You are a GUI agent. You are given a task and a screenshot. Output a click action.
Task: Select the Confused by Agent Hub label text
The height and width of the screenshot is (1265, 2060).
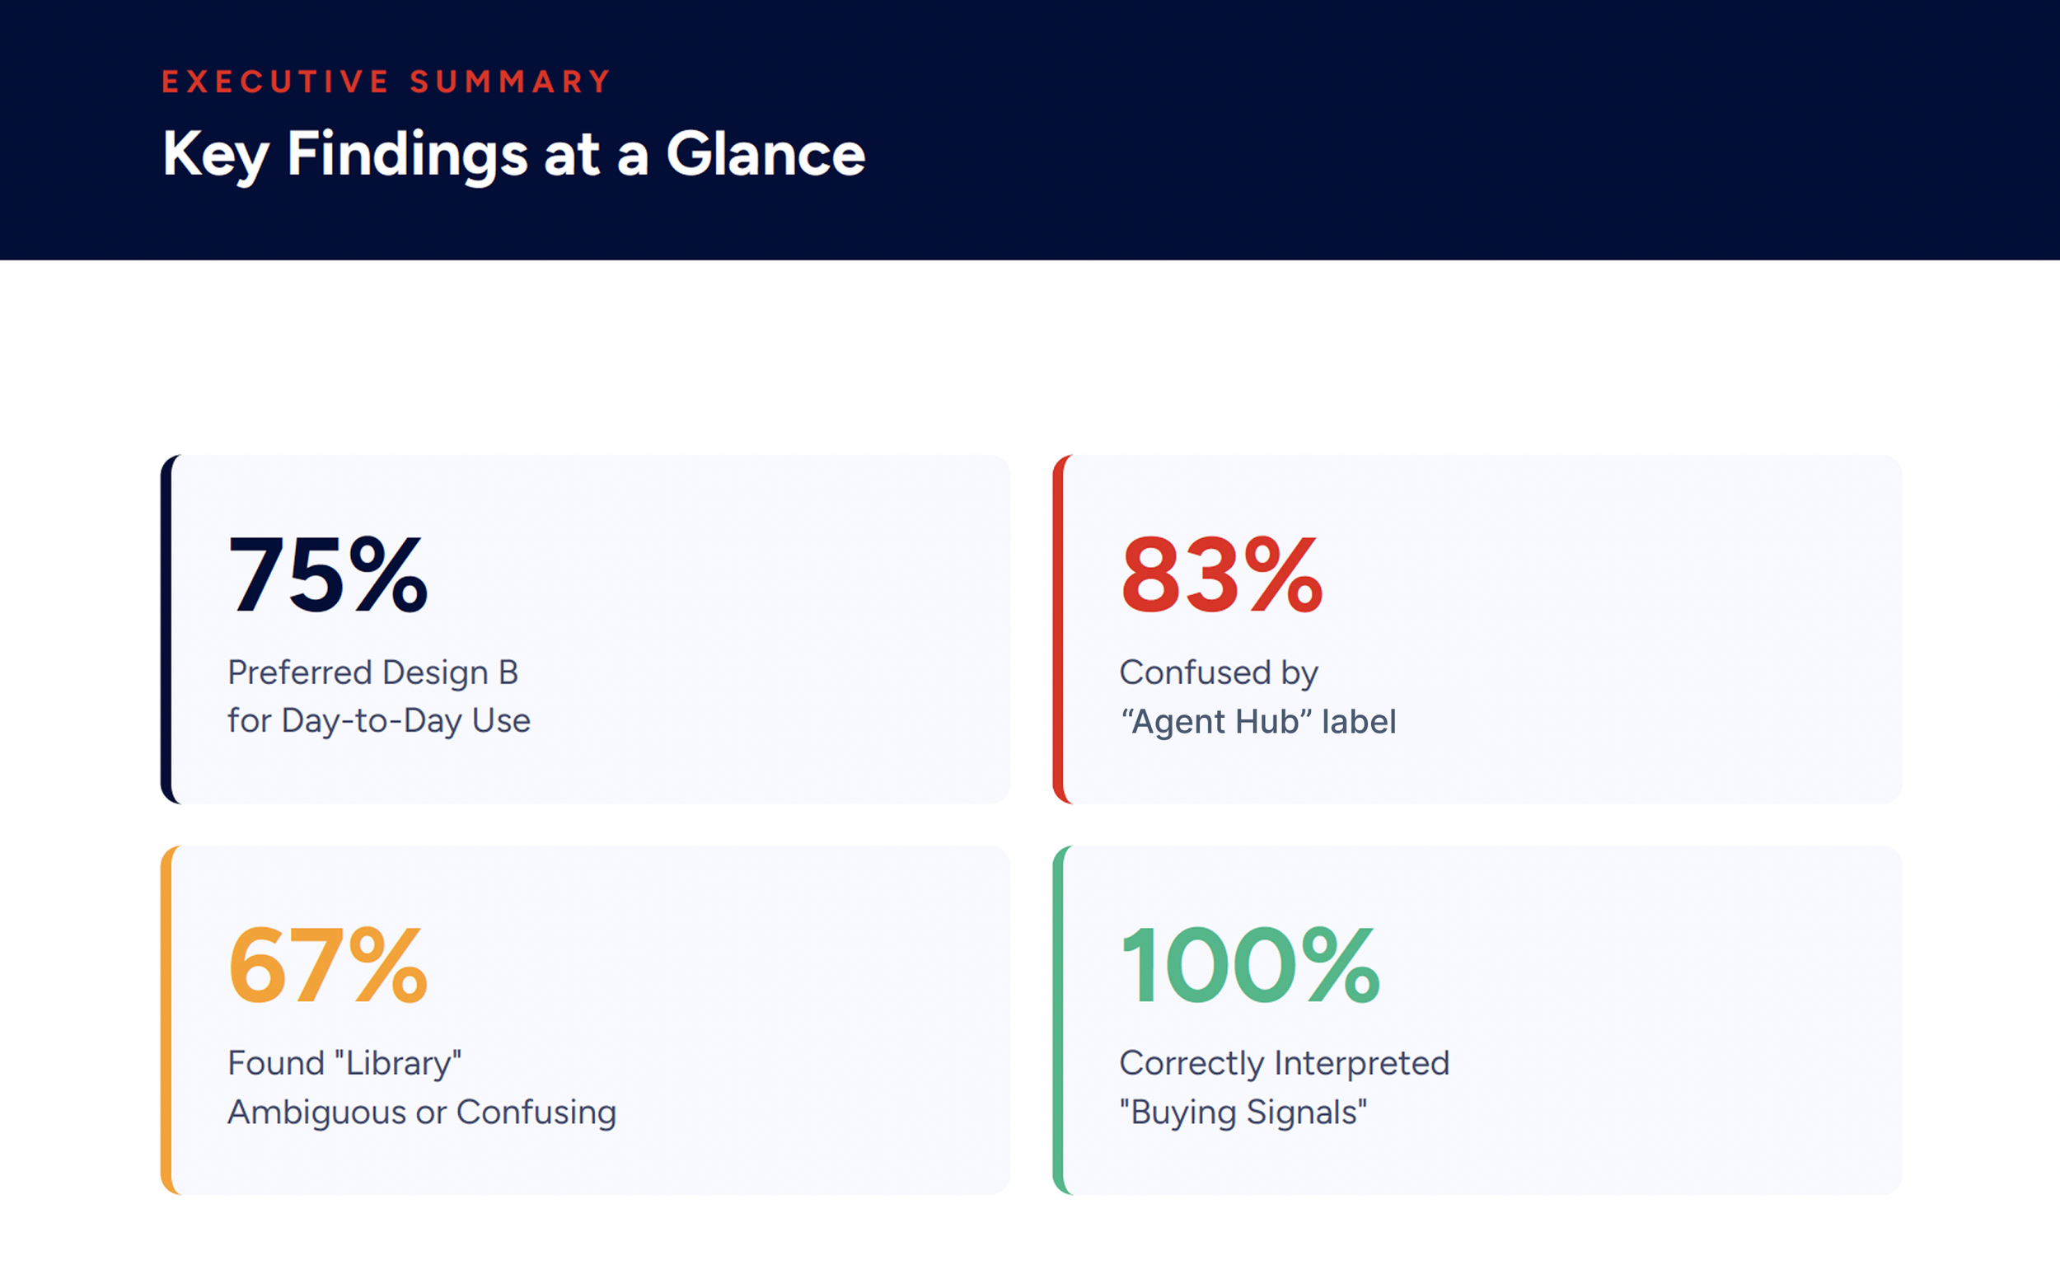(1258, 696)
